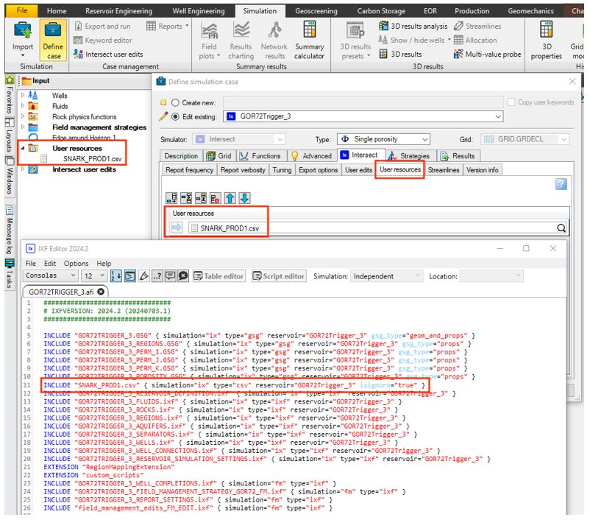Viewport: 590px width, 520px height.
Task: Expand Intersect user edits tree node
Action: 23,169
